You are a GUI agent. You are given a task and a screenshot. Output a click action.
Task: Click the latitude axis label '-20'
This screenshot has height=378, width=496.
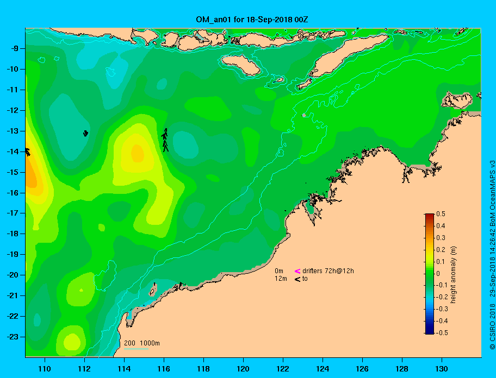click(x=13, y=275)
